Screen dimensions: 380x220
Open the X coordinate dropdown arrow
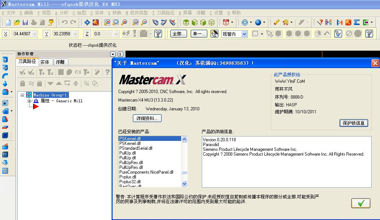tap(34, 34)
